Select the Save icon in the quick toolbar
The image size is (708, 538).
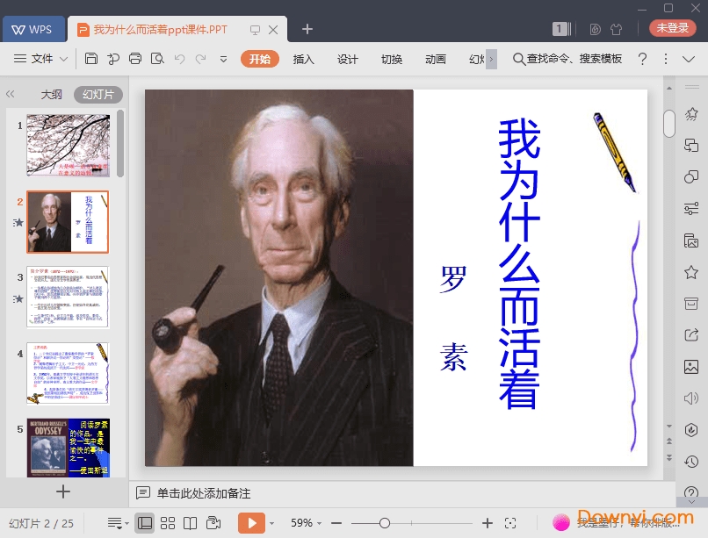[92, 60]
